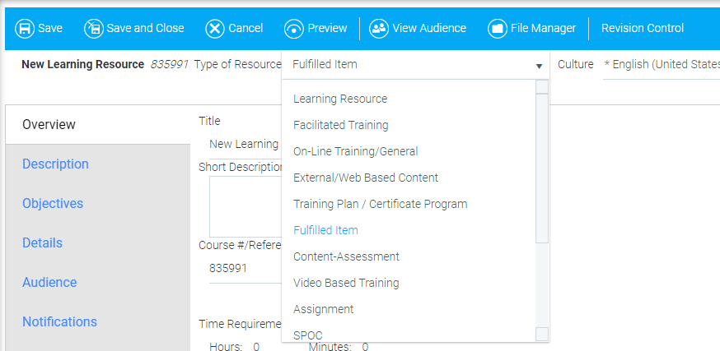This screenshot has height=351, width=720.
Task: Click the View Audience people icon
Action: tap(379, 29)
